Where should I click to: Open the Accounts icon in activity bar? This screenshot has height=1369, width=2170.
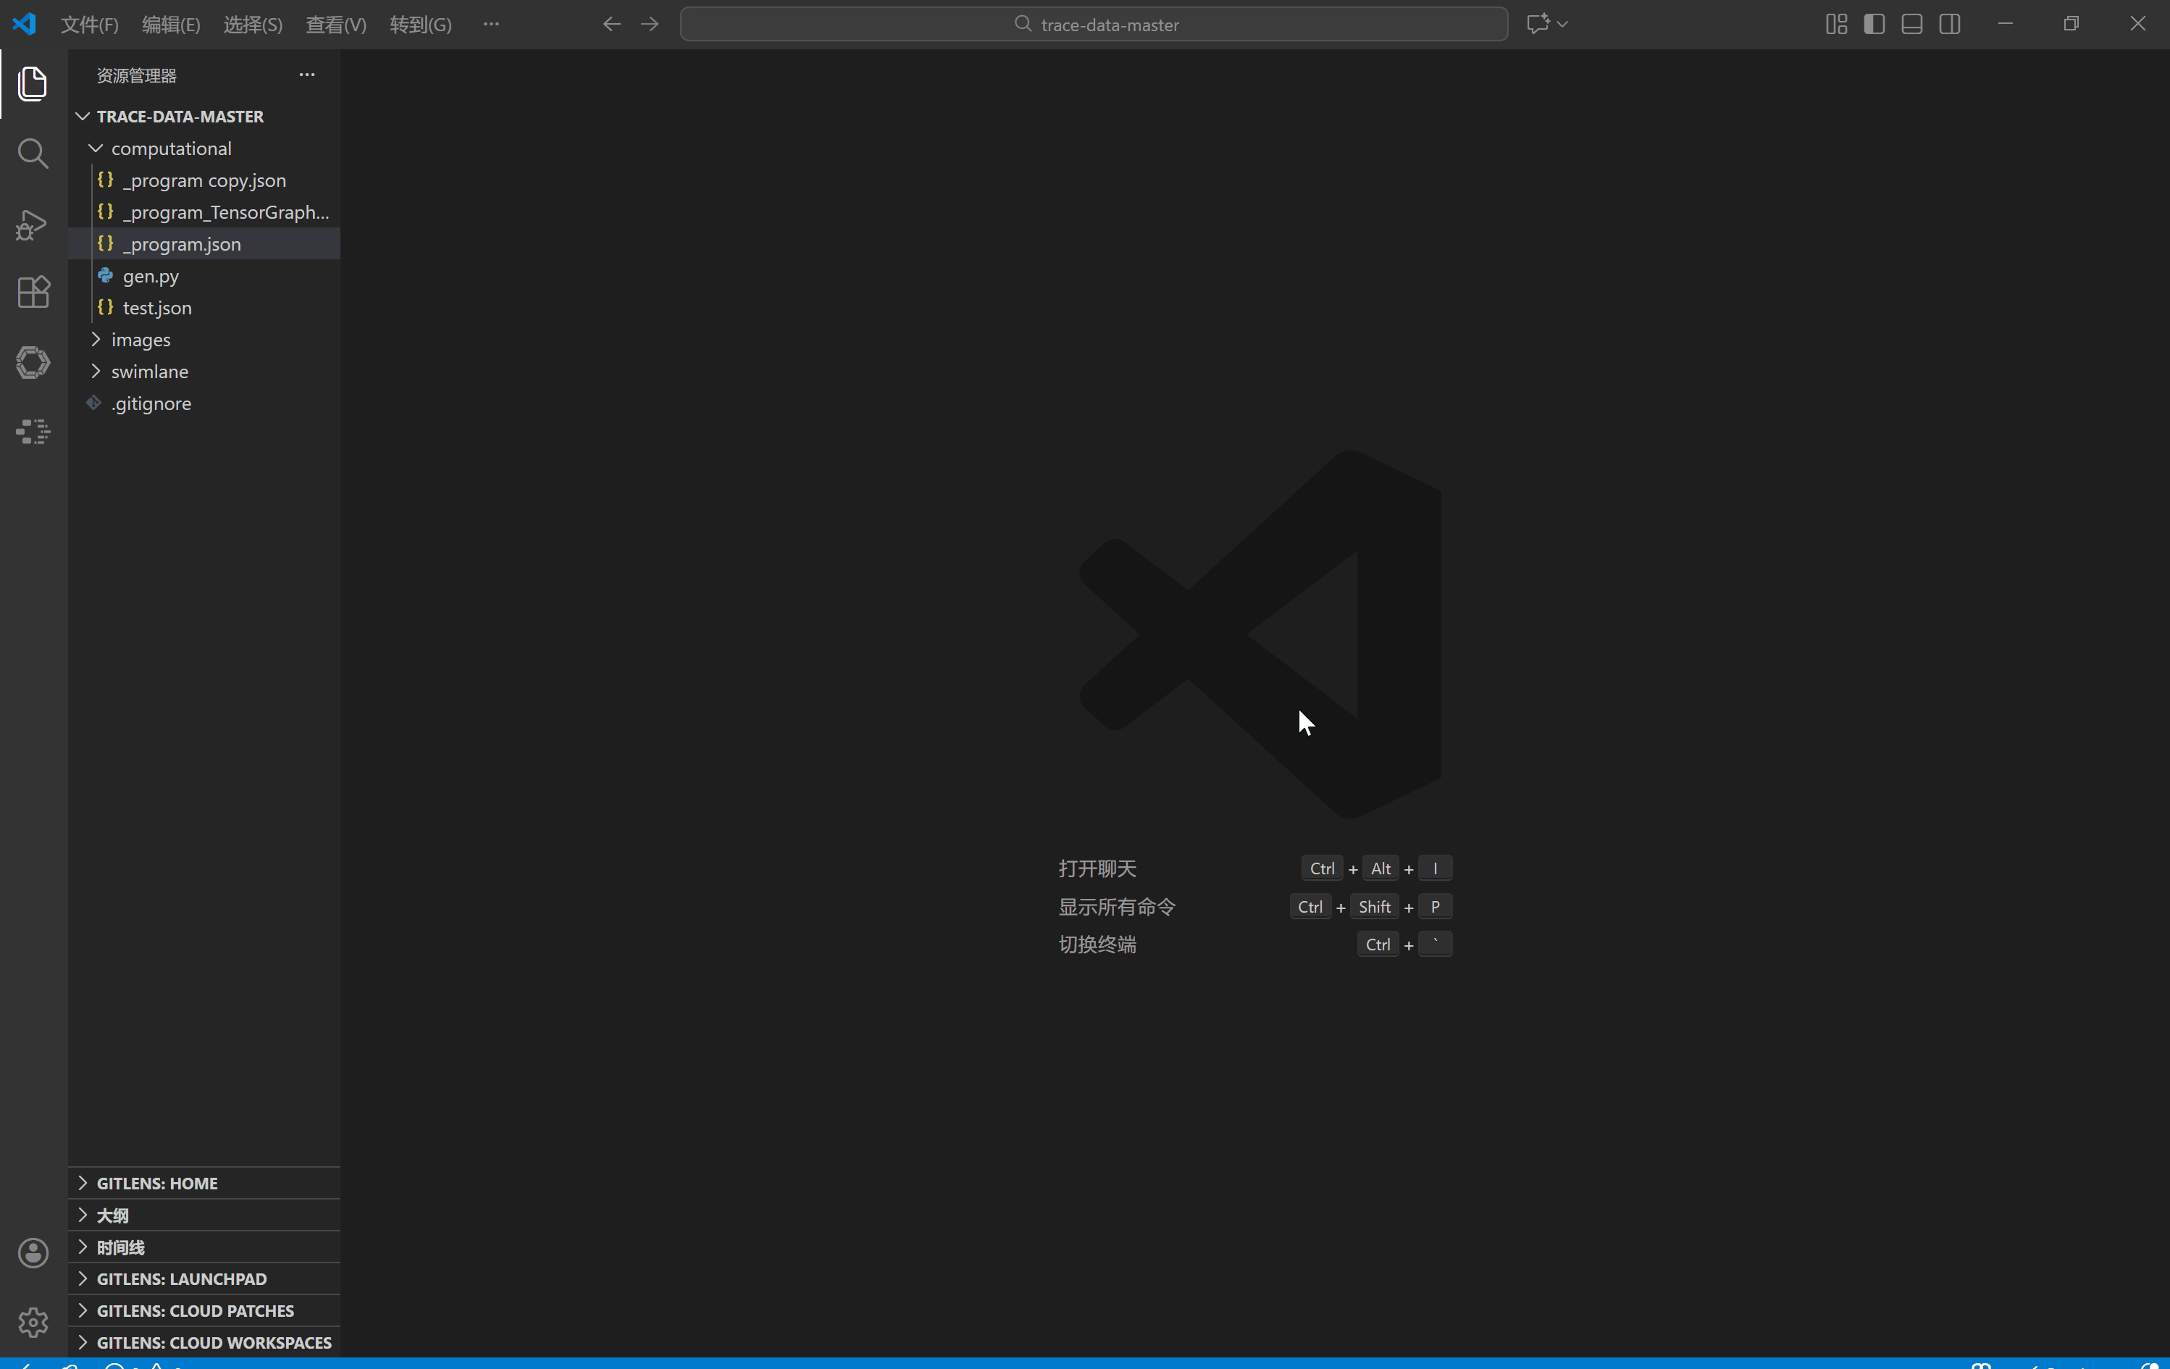(x=33, y=1252)
